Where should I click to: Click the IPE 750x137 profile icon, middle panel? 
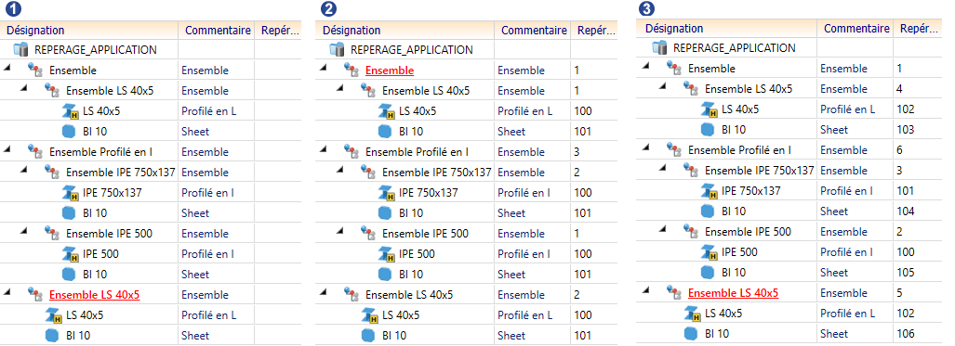[387, 193]
